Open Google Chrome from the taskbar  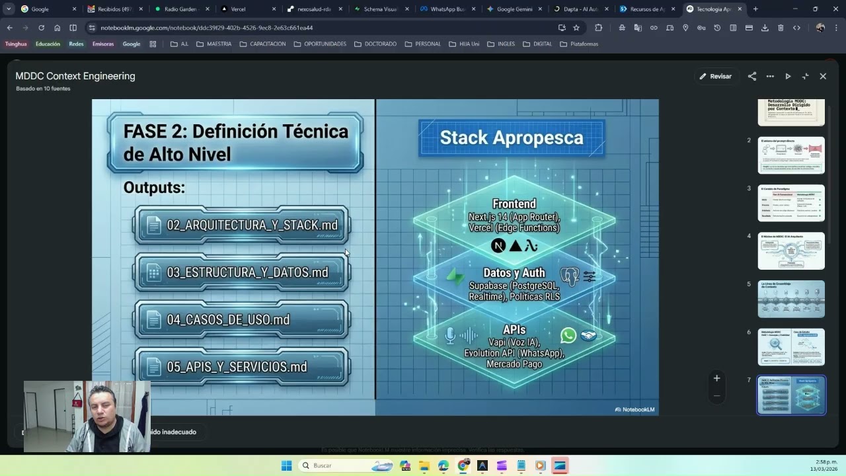pos(463,465)
